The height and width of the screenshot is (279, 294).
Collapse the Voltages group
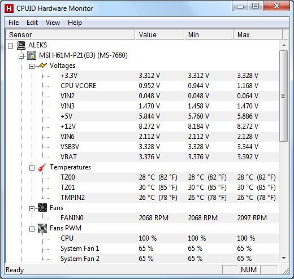pyautogui.click(x=32, y=66)
